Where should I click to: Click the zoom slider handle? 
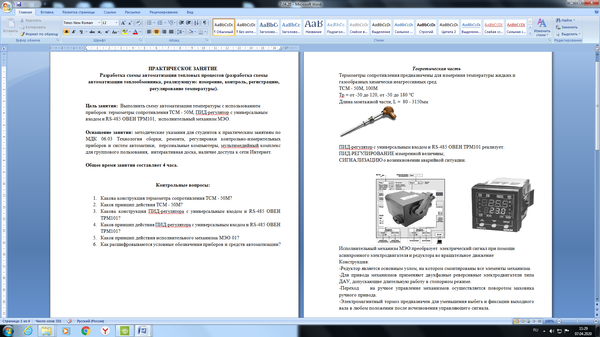tap(577, 321)
